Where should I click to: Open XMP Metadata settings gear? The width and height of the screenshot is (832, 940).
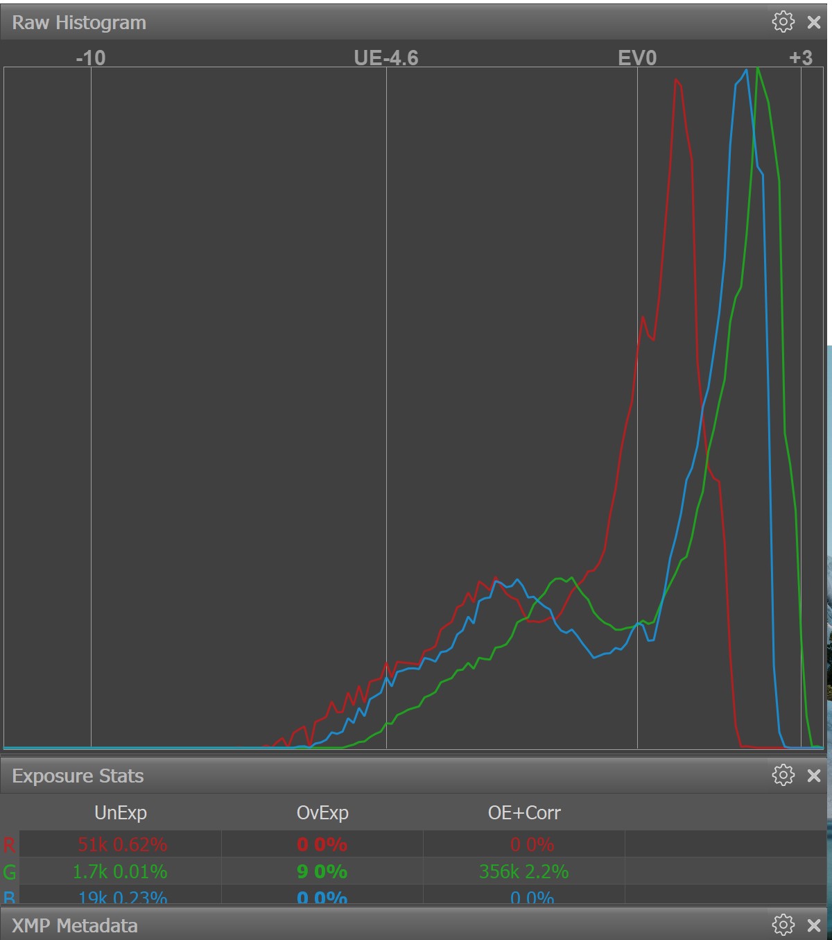click(x=783, y=925)
